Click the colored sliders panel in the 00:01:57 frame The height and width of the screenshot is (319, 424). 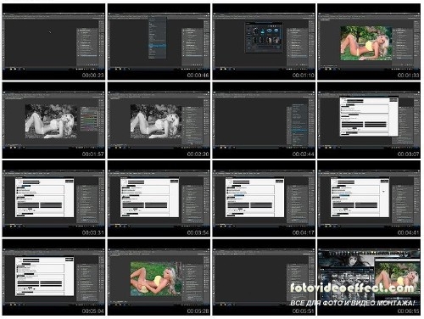point(89,119)
